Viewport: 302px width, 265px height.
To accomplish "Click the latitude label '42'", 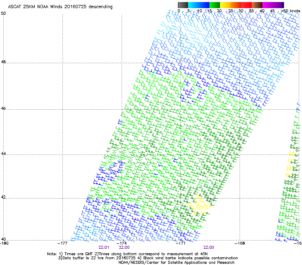I will (x=3, y=197).
